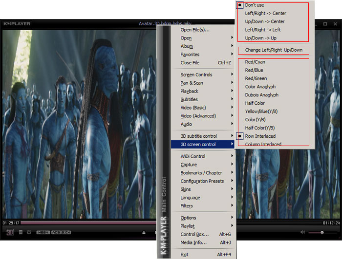Open the Playlist submenu
The width and height of the screenshot is (342, 259).
[x=203, y=226]
